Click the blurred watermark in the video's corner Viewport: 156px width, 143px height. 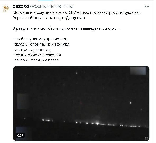(138, 71)
